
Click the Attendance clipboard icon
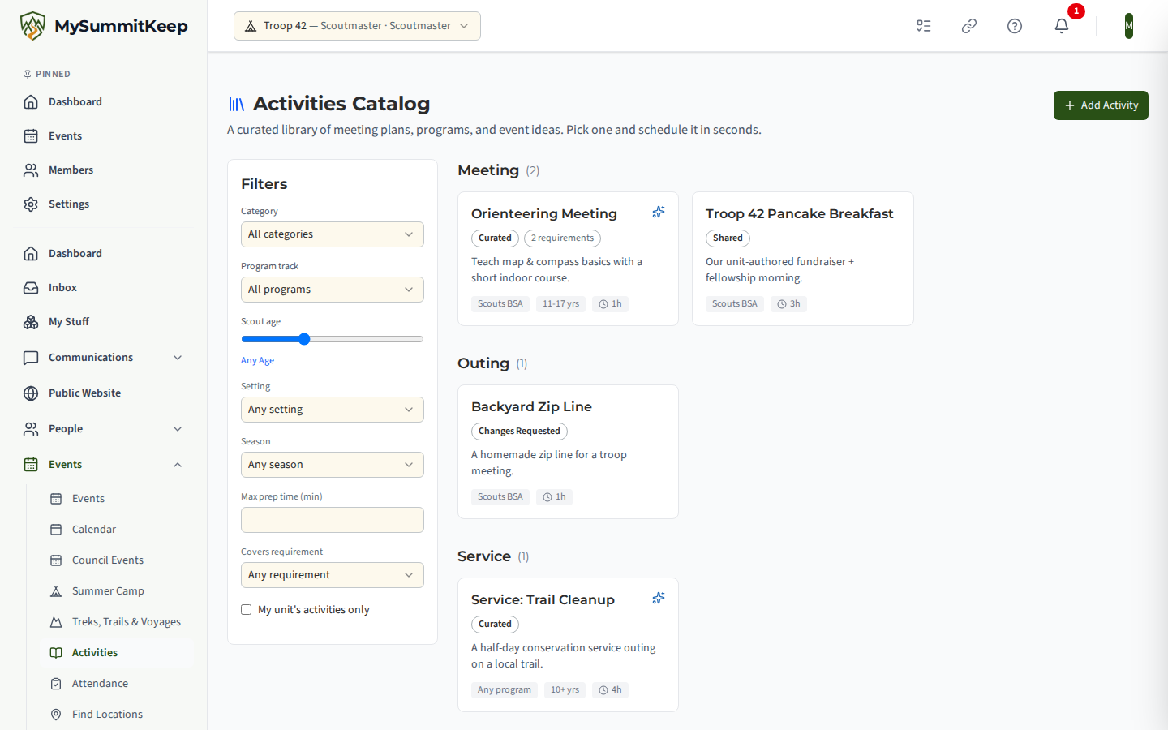click(56, 684)
